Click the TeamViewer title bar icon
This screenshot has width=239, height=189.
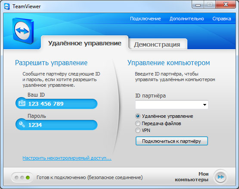click(x=7, y=6)
